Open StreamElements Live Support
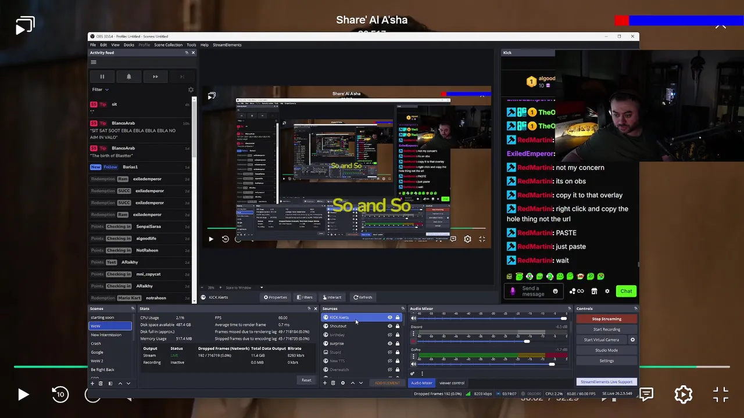This screenshot has width=744, height=418. [607, 381]
